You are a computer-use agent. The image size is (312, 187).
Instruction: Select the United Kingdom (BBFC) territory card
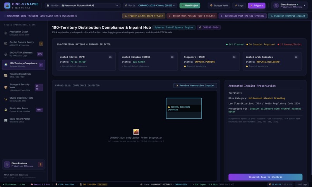[x=148, y=62]
